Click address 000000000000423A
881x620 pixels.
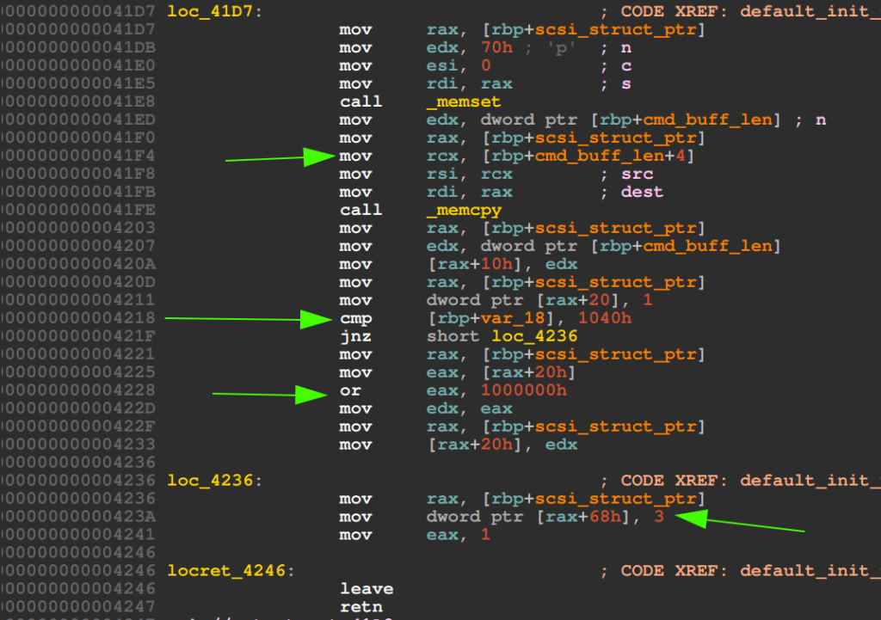pyautogui.click(x=78, y=517)
